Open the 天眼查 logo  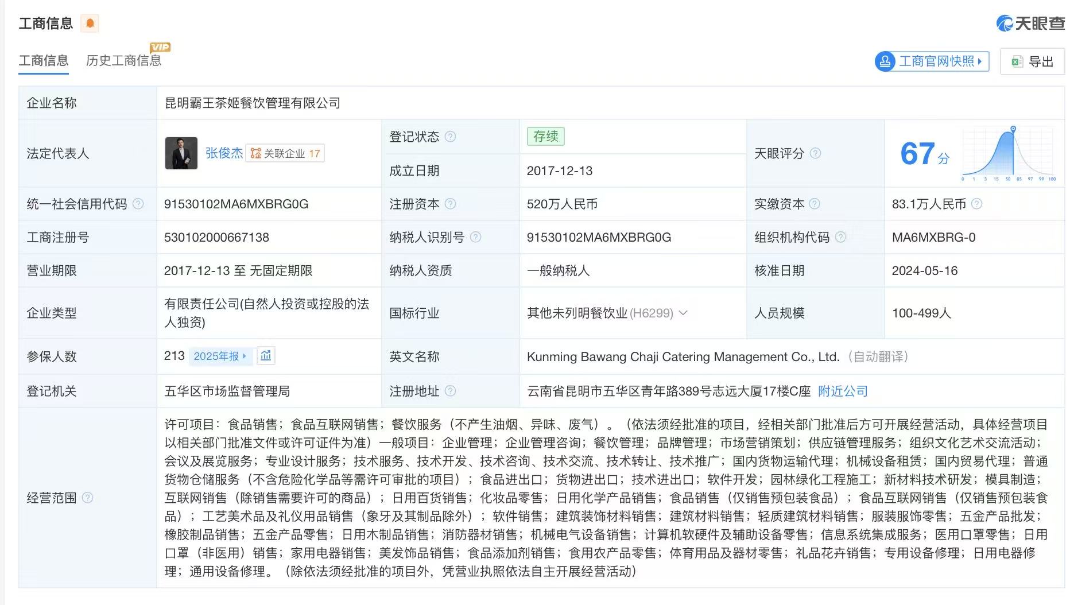click(x=1031, y=23)
